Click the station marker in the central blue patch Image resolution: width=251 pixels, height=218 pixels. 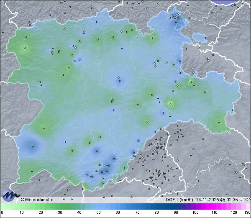coord(119,77)
